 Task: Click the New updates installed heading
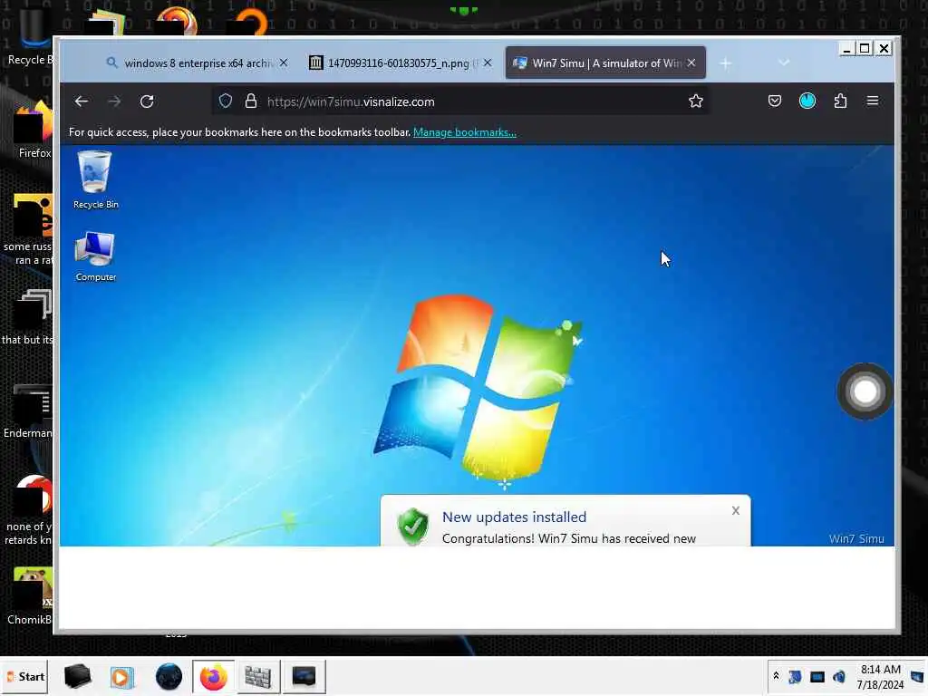515,517
